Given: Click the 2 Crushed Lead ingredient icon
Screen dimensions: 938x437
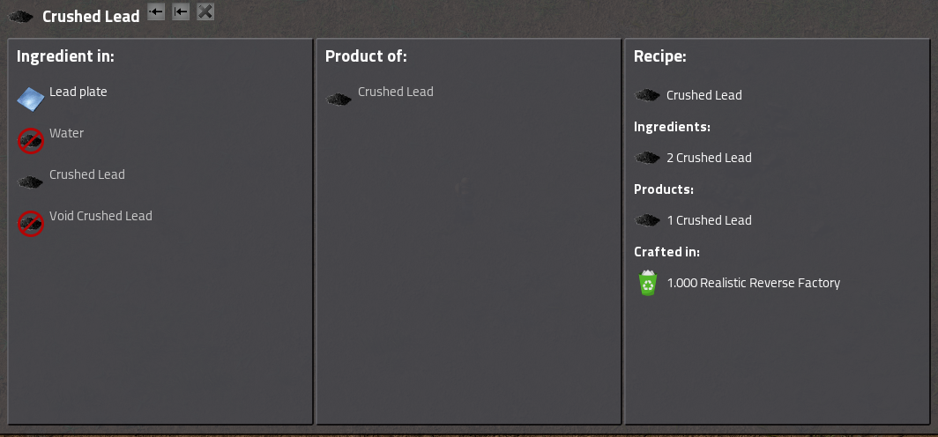Looking at the screenshot, I should click(x=648, y=158).
